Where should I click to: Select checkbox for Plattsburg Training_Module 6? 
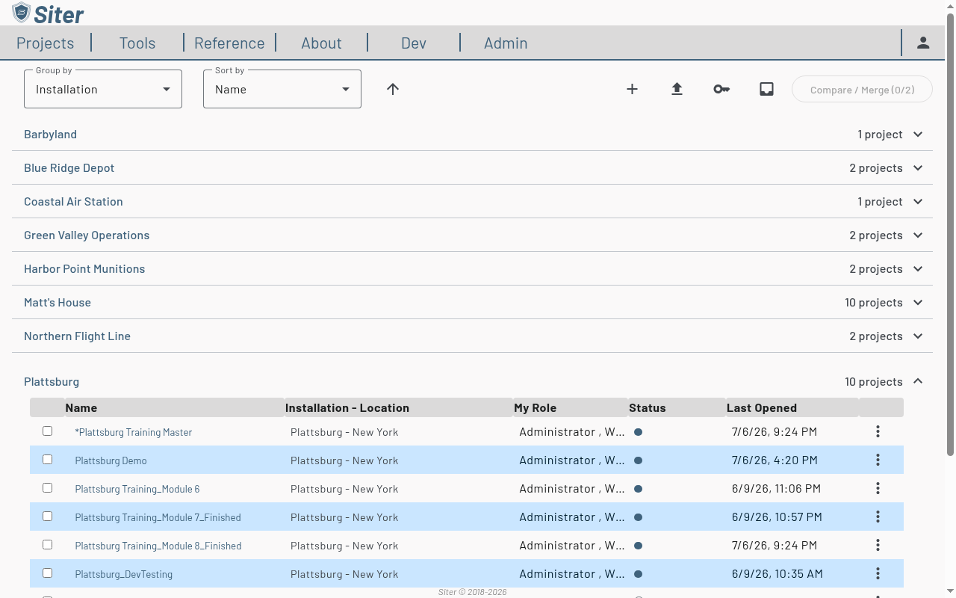(x=47, y=488)
